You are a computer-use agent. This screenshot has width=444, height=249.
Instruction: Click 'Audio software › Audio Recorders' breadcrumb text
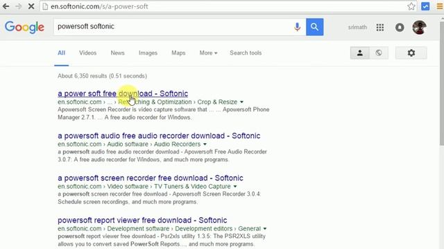tap(154, 145)
